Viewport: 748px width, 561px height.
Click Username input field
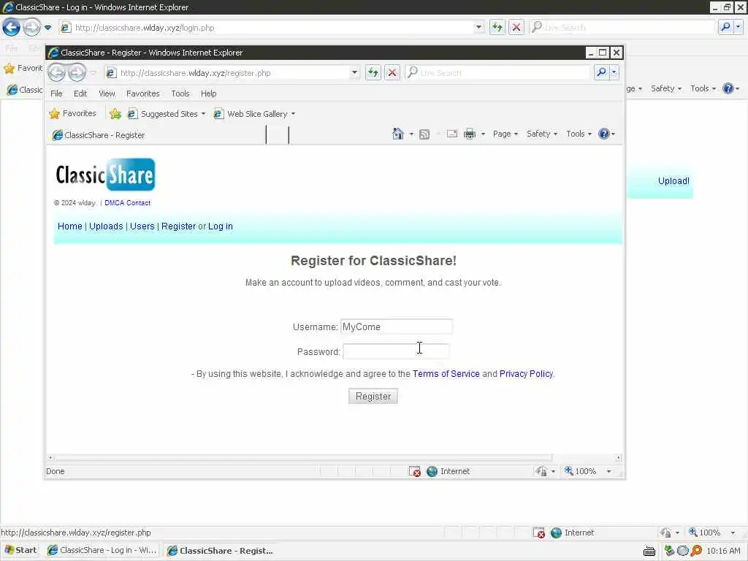397,327
